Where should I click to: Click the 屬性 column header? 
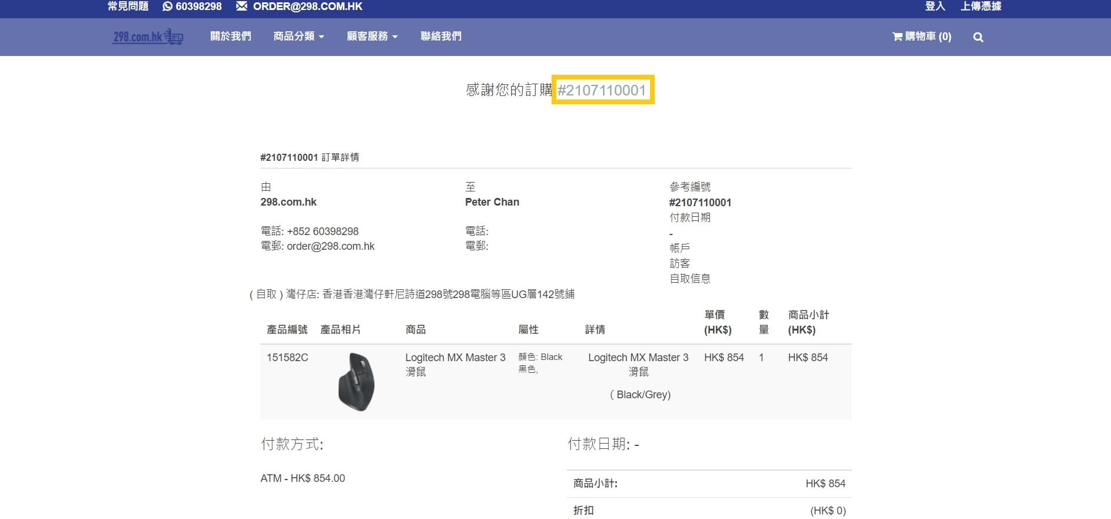pos(529,329)
